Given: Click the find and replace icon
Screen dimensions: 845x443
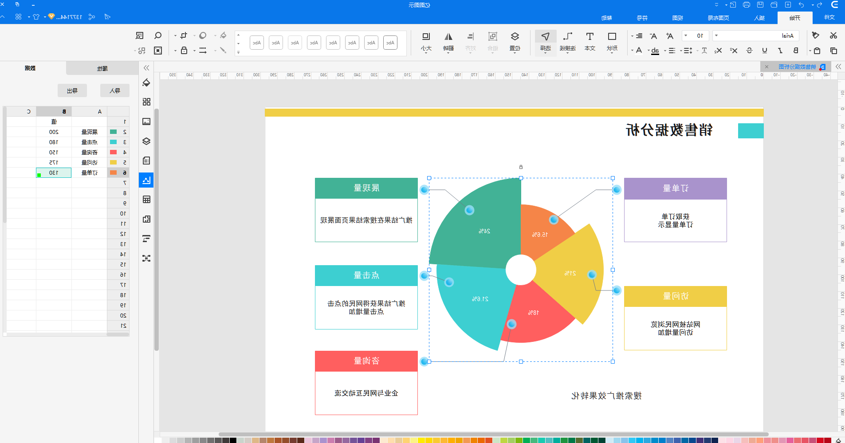Looking at the screenshot, I should [x=140, y=35].
